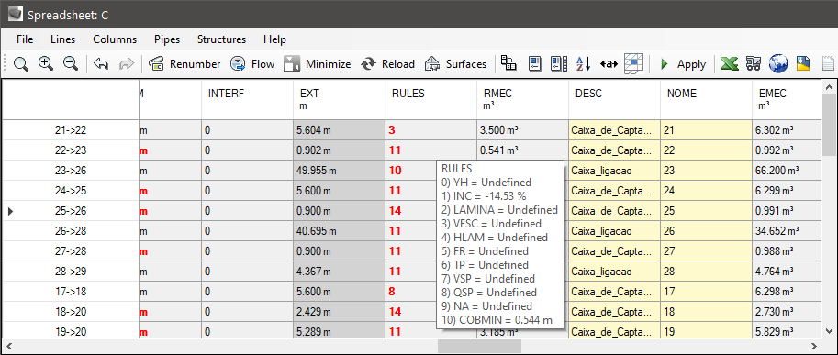The image size is (838, 355).
Task: Click NOME cell 26
Action: [706, 231]
